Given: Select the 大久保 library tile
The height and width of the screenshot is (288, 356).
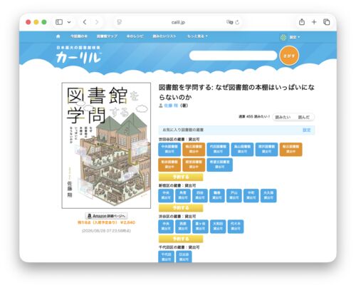Looking at the screenshot, I should coord(268,195).
